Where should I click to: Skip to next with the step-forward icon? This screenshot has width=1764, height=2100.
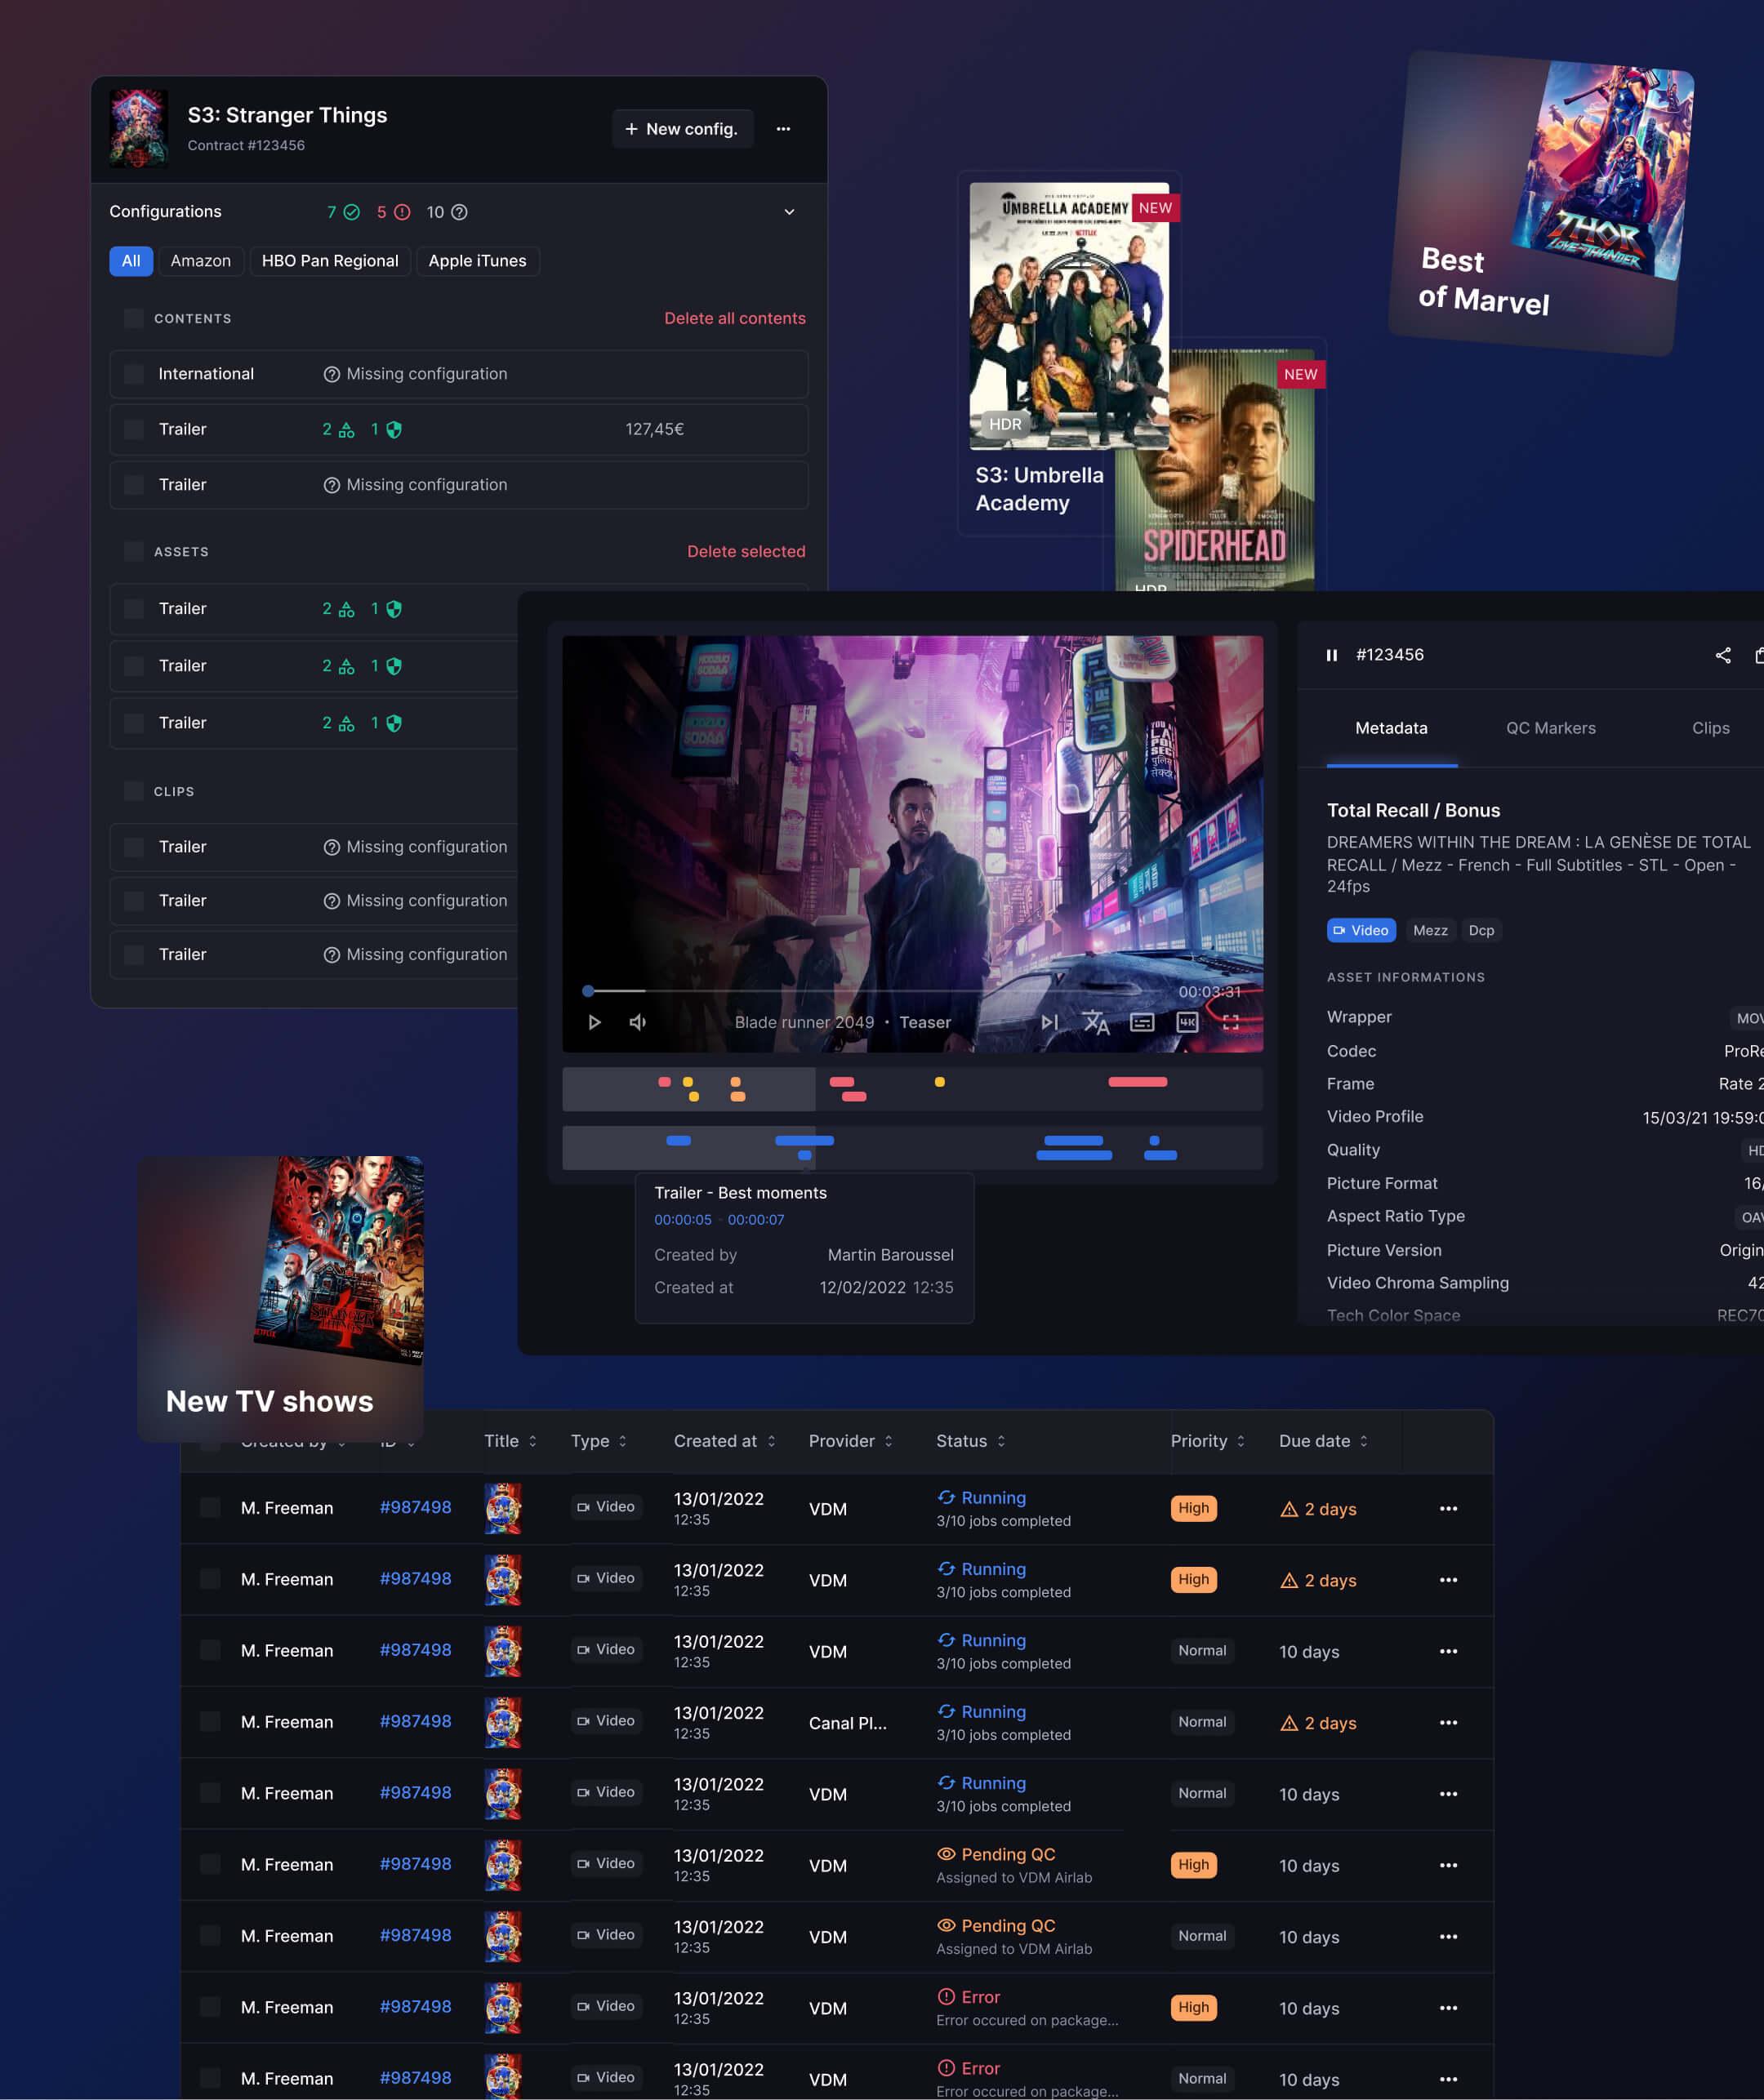tap(1049, 1022)
